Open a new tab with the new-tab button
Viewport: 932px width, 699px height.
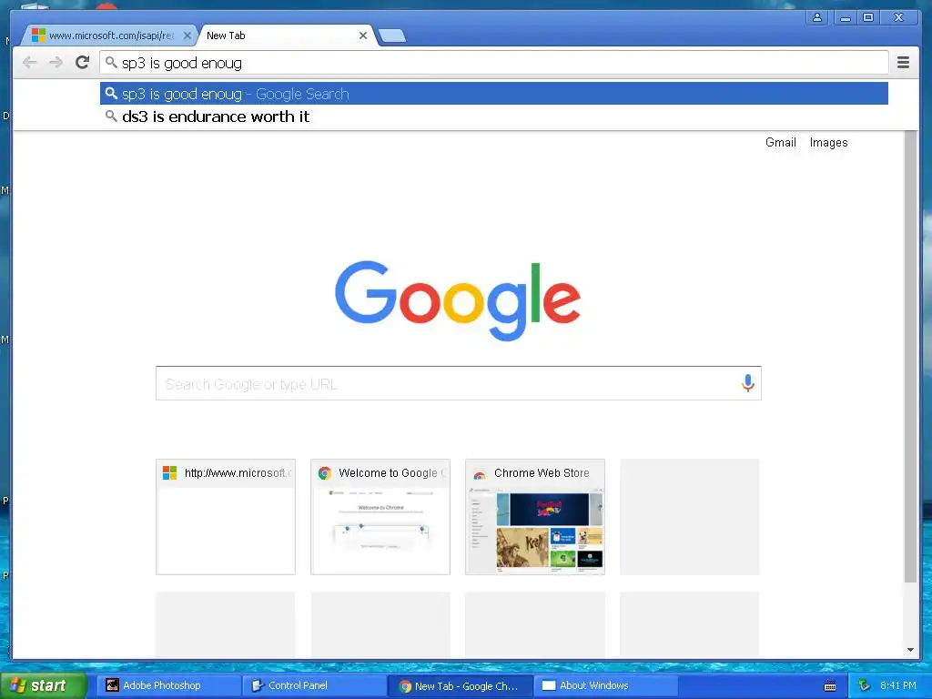point(392,35)
